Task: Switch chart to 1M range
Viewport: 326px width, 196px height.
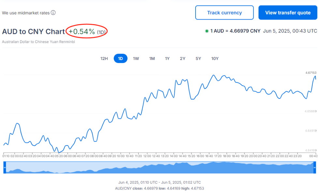Action: 152,58
